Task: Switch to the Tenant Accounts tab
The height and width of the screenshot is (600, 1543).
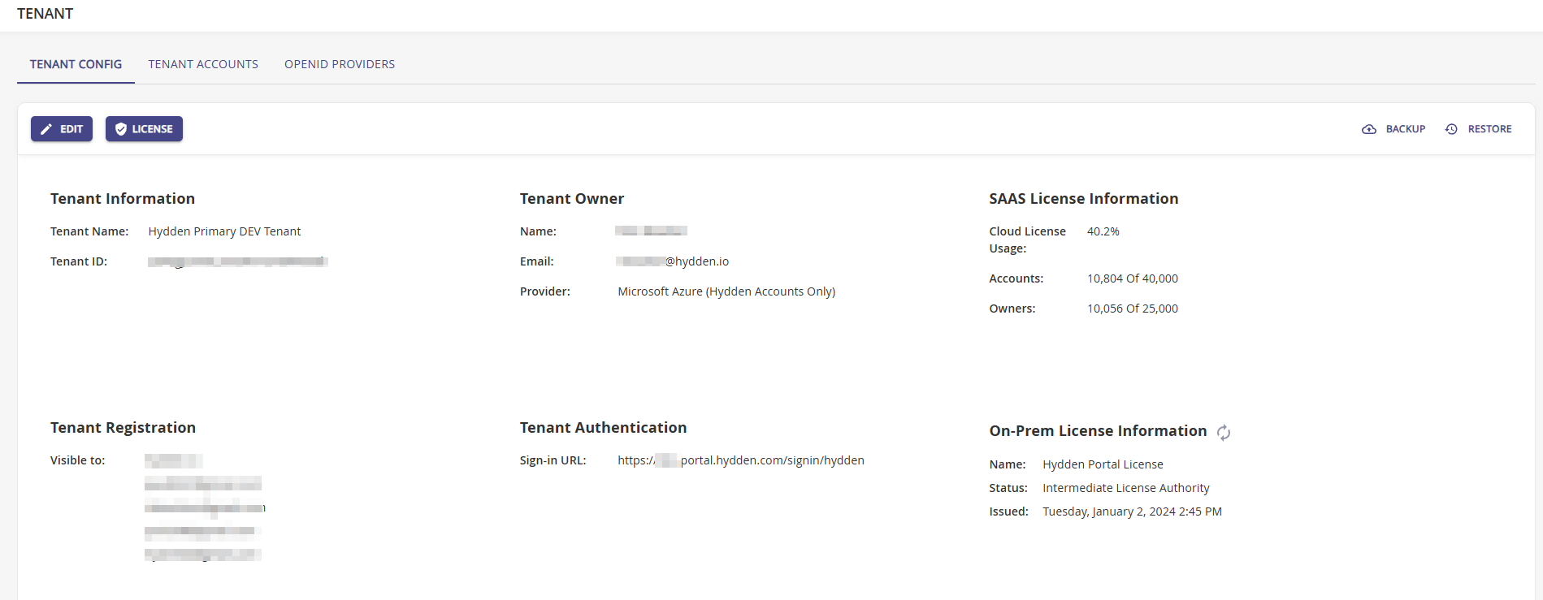Action: click(203, 64)
